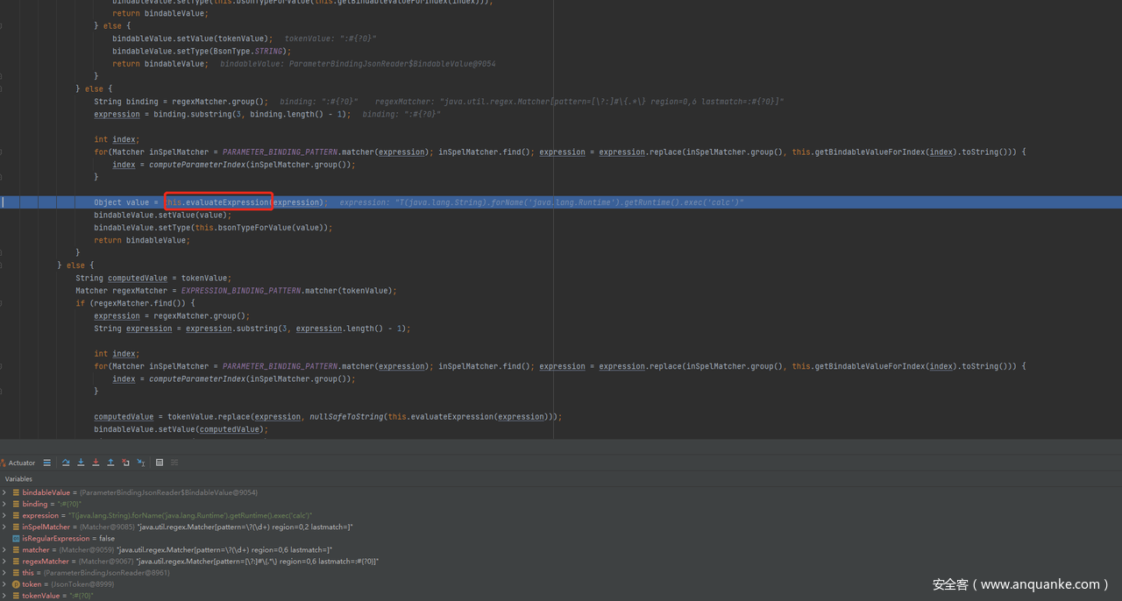This screenshot has width=1122, height=601.
Task: Click the Trace Current Stream Chain icon
Action: [174, 463]
